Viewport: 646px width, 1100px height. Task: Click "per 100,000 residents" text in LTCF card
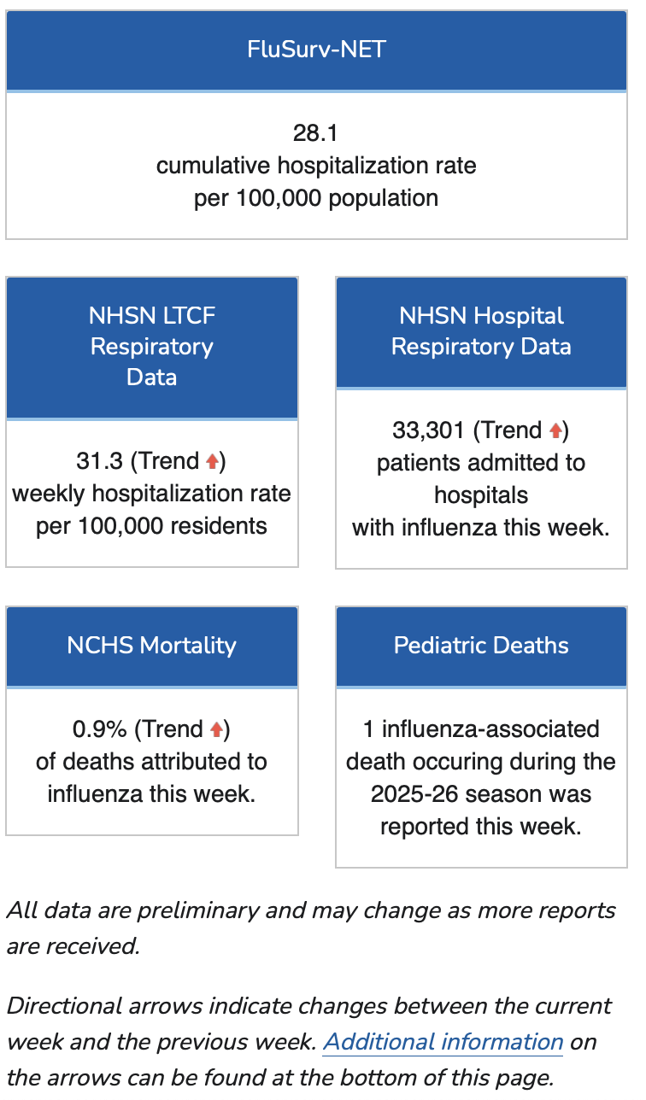[152, 526]
